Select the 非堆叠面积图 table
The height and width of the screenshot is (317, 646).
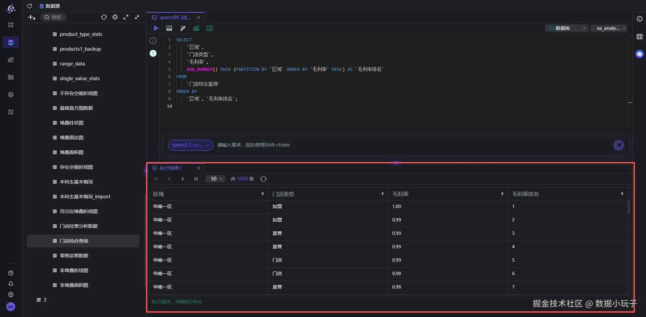(74, 285)
